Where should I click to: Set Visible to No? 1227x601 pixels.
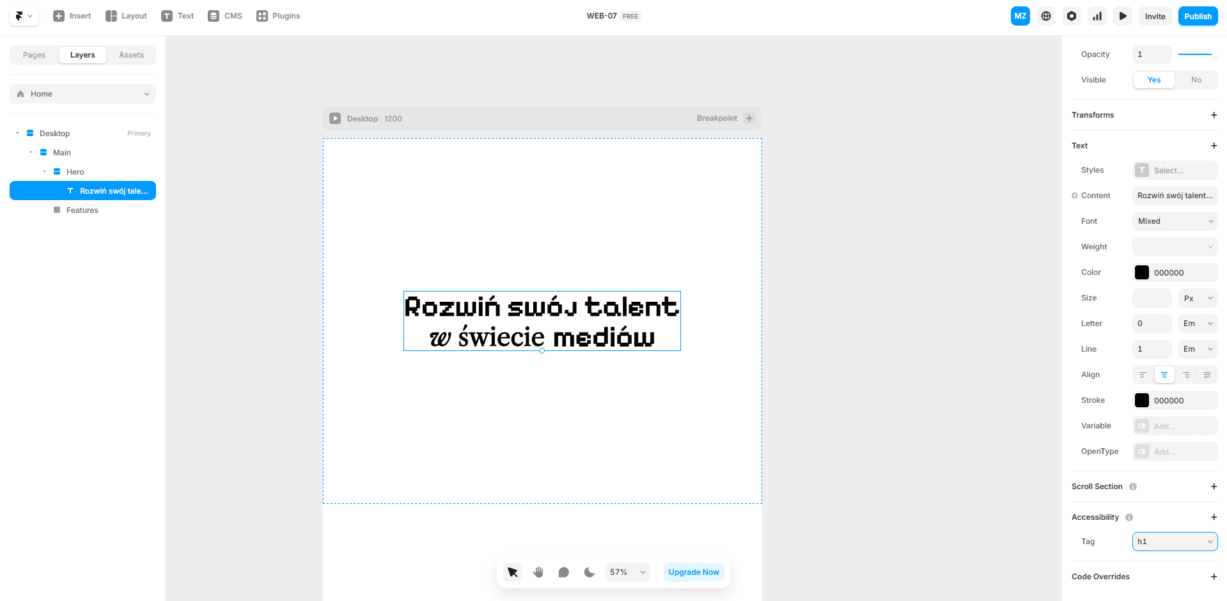pyautogui.click(x=1196, y=80)
